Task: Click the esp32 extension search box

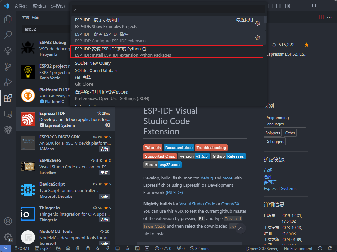Action: click(47, 29)
